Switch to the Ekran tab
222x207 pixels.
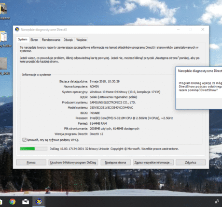[x=34, y=40]
